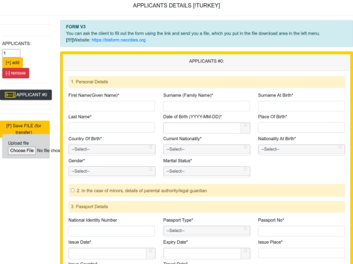
Task: Open Issue Date calendar picker icon
Action: pos(150,254)
